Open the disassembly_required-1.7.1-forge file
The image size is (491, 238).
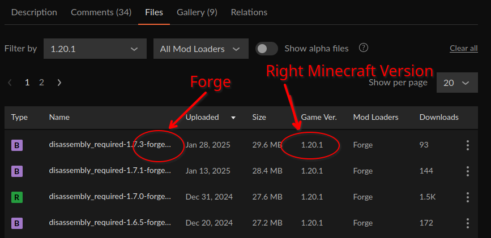109,171
